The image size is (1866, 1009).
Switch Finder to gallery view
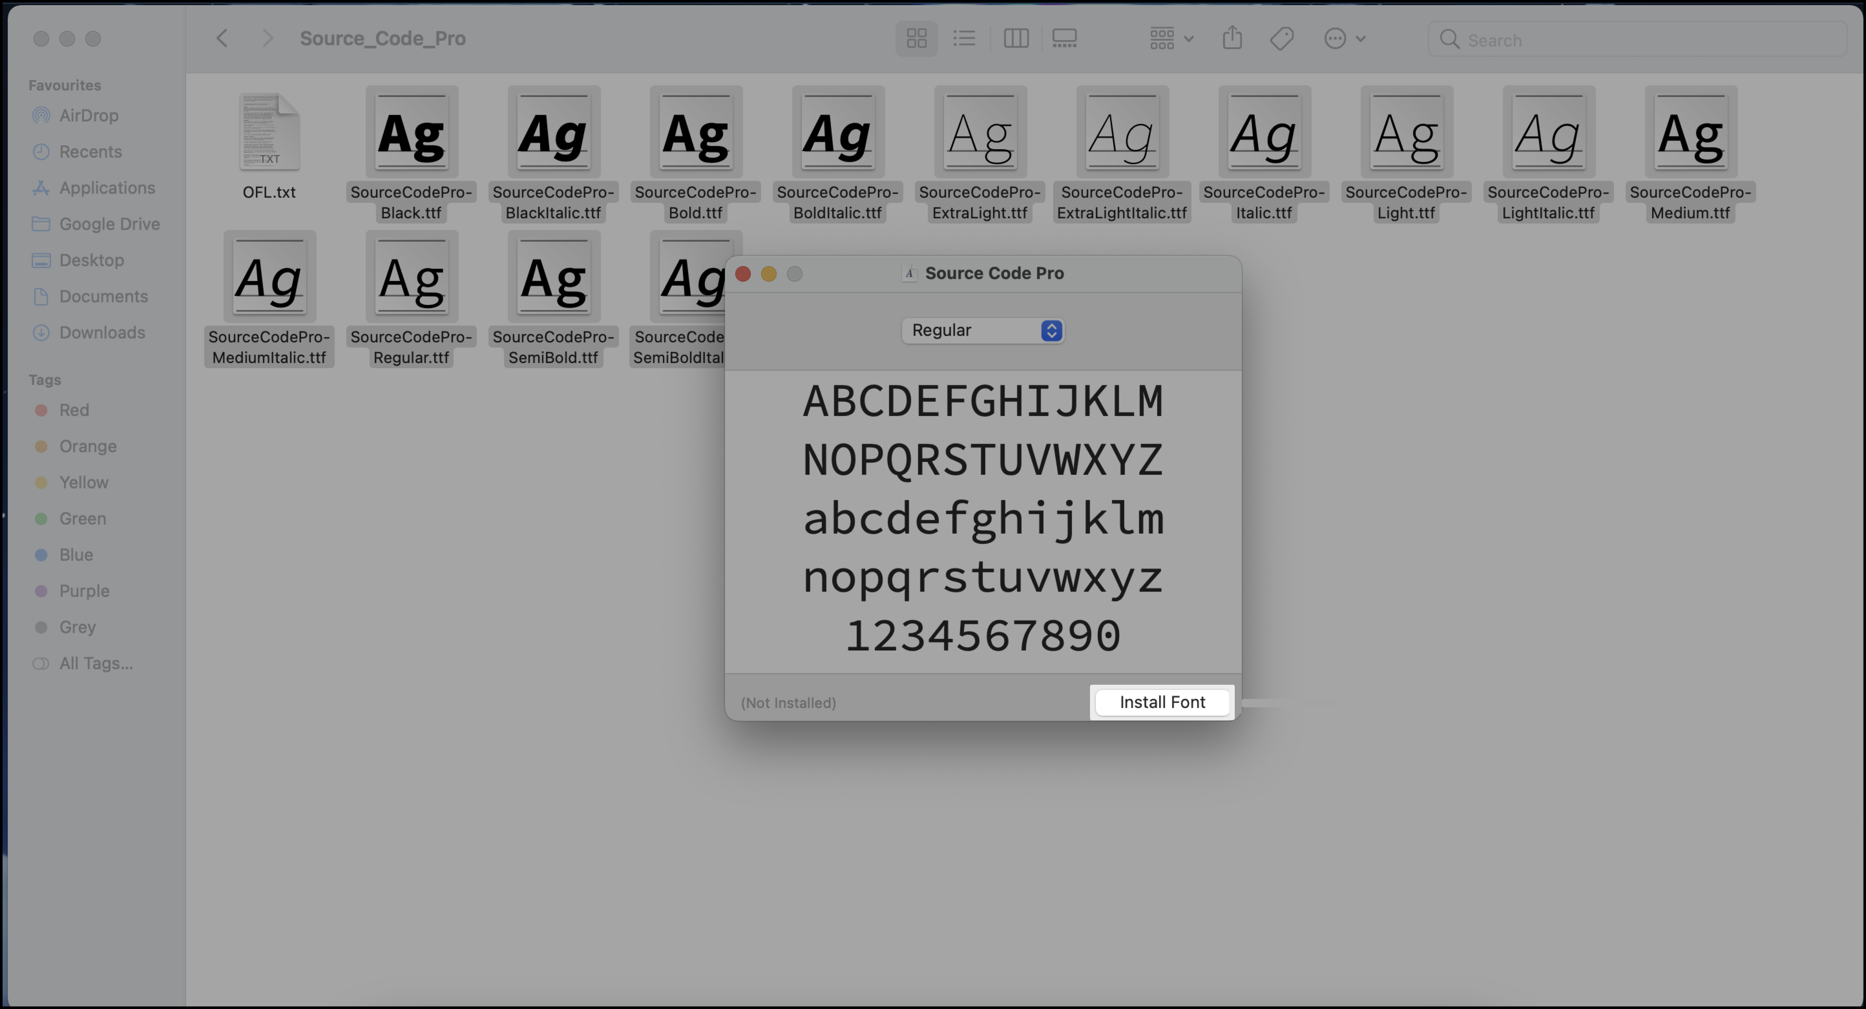point(1064,38)
